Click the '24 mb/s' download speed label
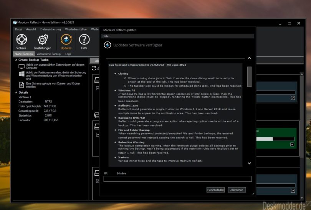The width and height of the screenshot is (311, 210). click(121, 173)
